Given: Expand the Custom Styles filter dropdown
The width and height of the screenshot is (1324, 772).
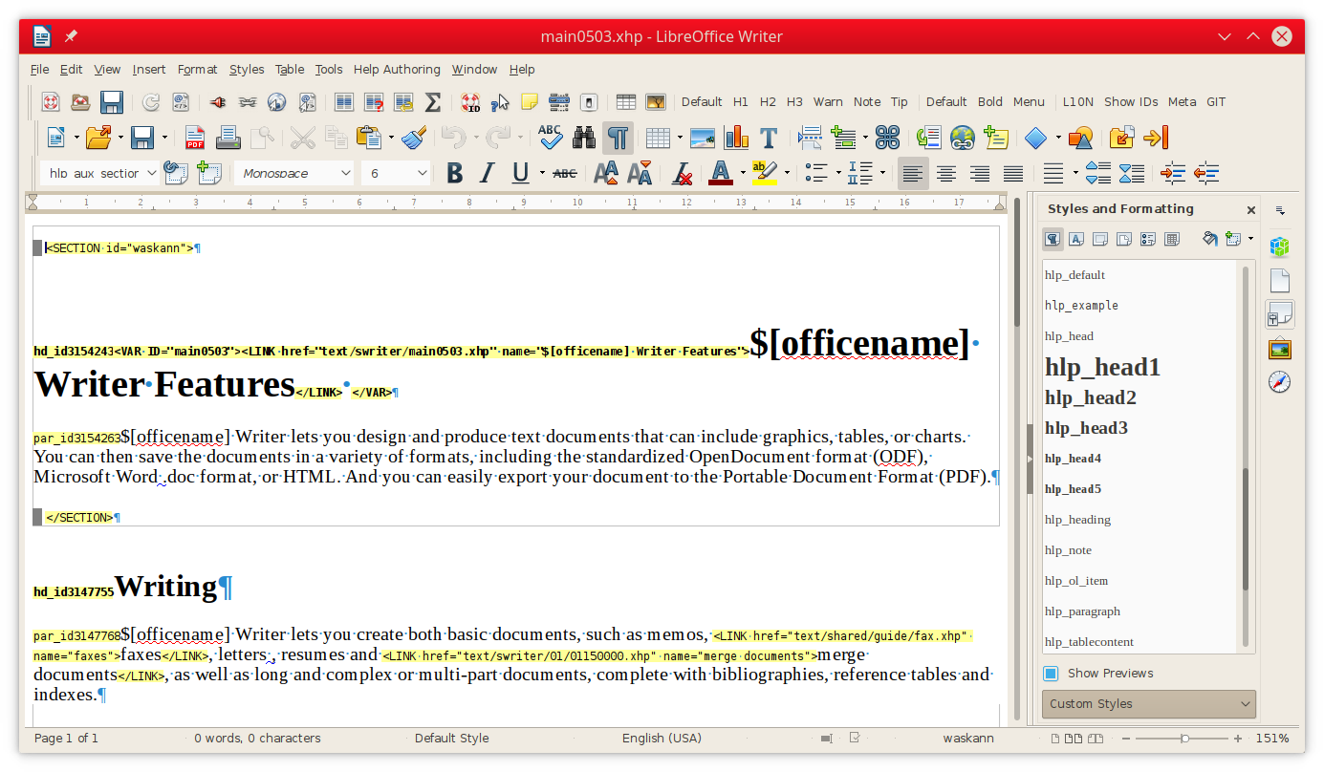Looking at the screenshot, I should pos(1149,704).
